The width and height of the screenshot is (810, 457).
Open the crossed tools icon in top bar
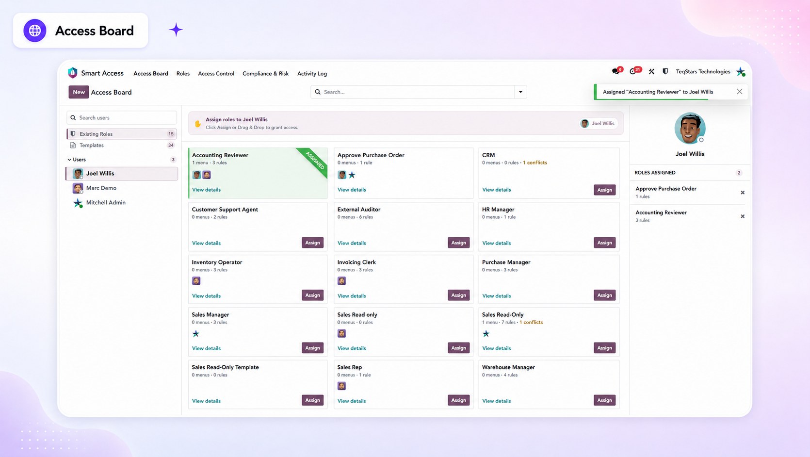(651, 71)
